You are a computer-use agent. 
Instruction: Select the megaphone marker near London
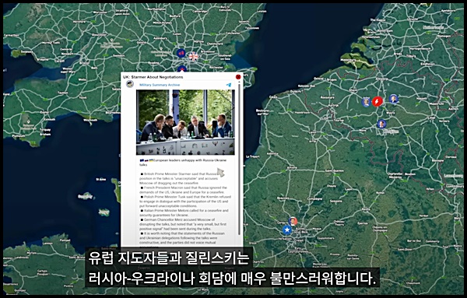pyautogui.click(x=181, y=53)
